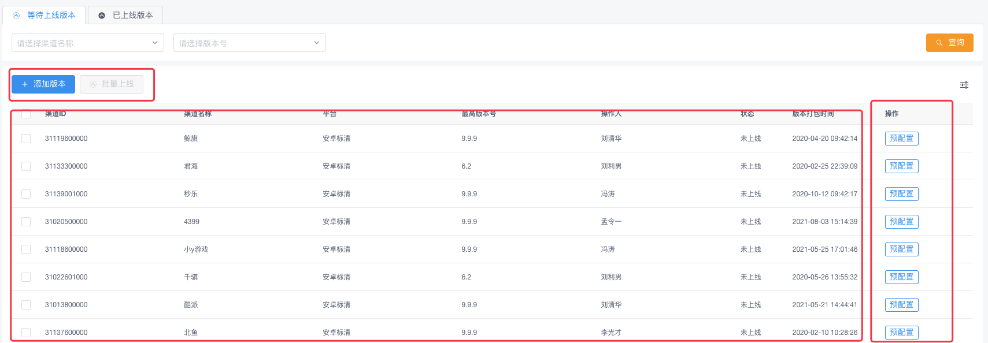Viewport: 988px width, 343px height.
Task: Click 预配置 for the 4399 channel
Action: point(901,222)
